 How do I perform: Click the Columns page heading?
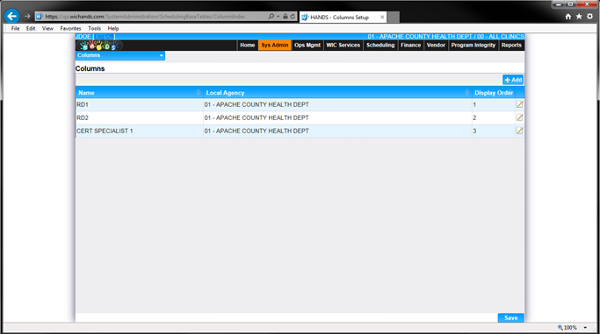click(x=90, y=68)
